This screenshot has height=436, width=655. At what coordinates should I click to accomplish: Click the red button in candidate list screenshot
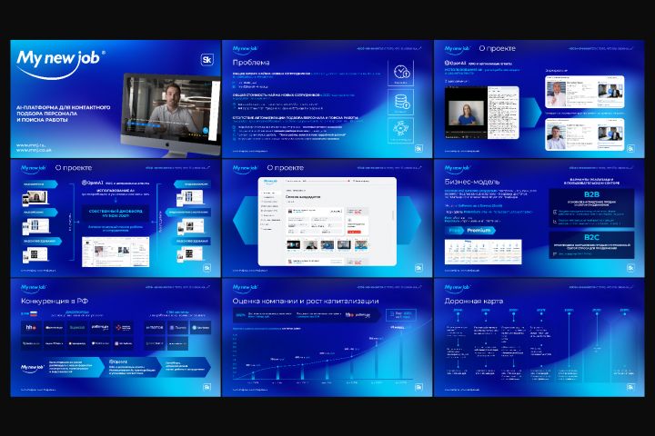pos(354,232)
